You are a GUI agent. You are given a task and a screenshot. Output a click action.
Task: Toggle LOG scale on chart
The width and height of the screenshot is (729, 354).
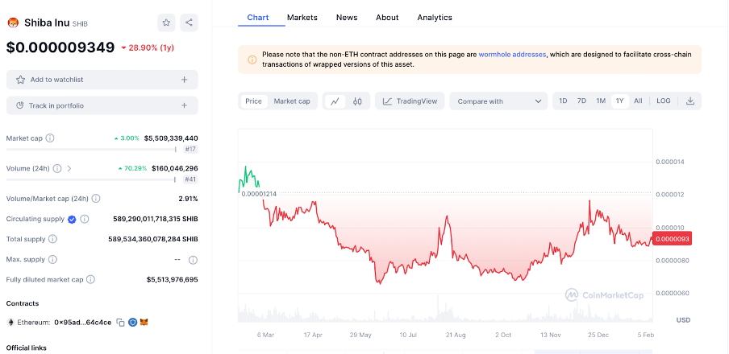[664, 101]
